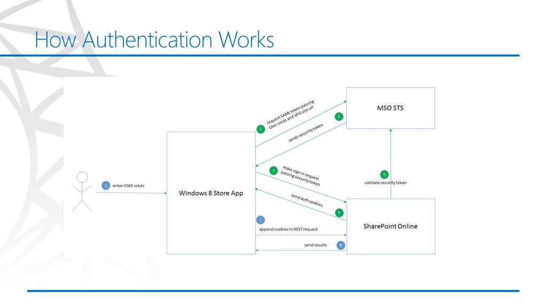The height and width of the screenshot is (307, 547).
Task: Click blue circle 7 above "append cookies" text
Action: (x=260, y=220)
